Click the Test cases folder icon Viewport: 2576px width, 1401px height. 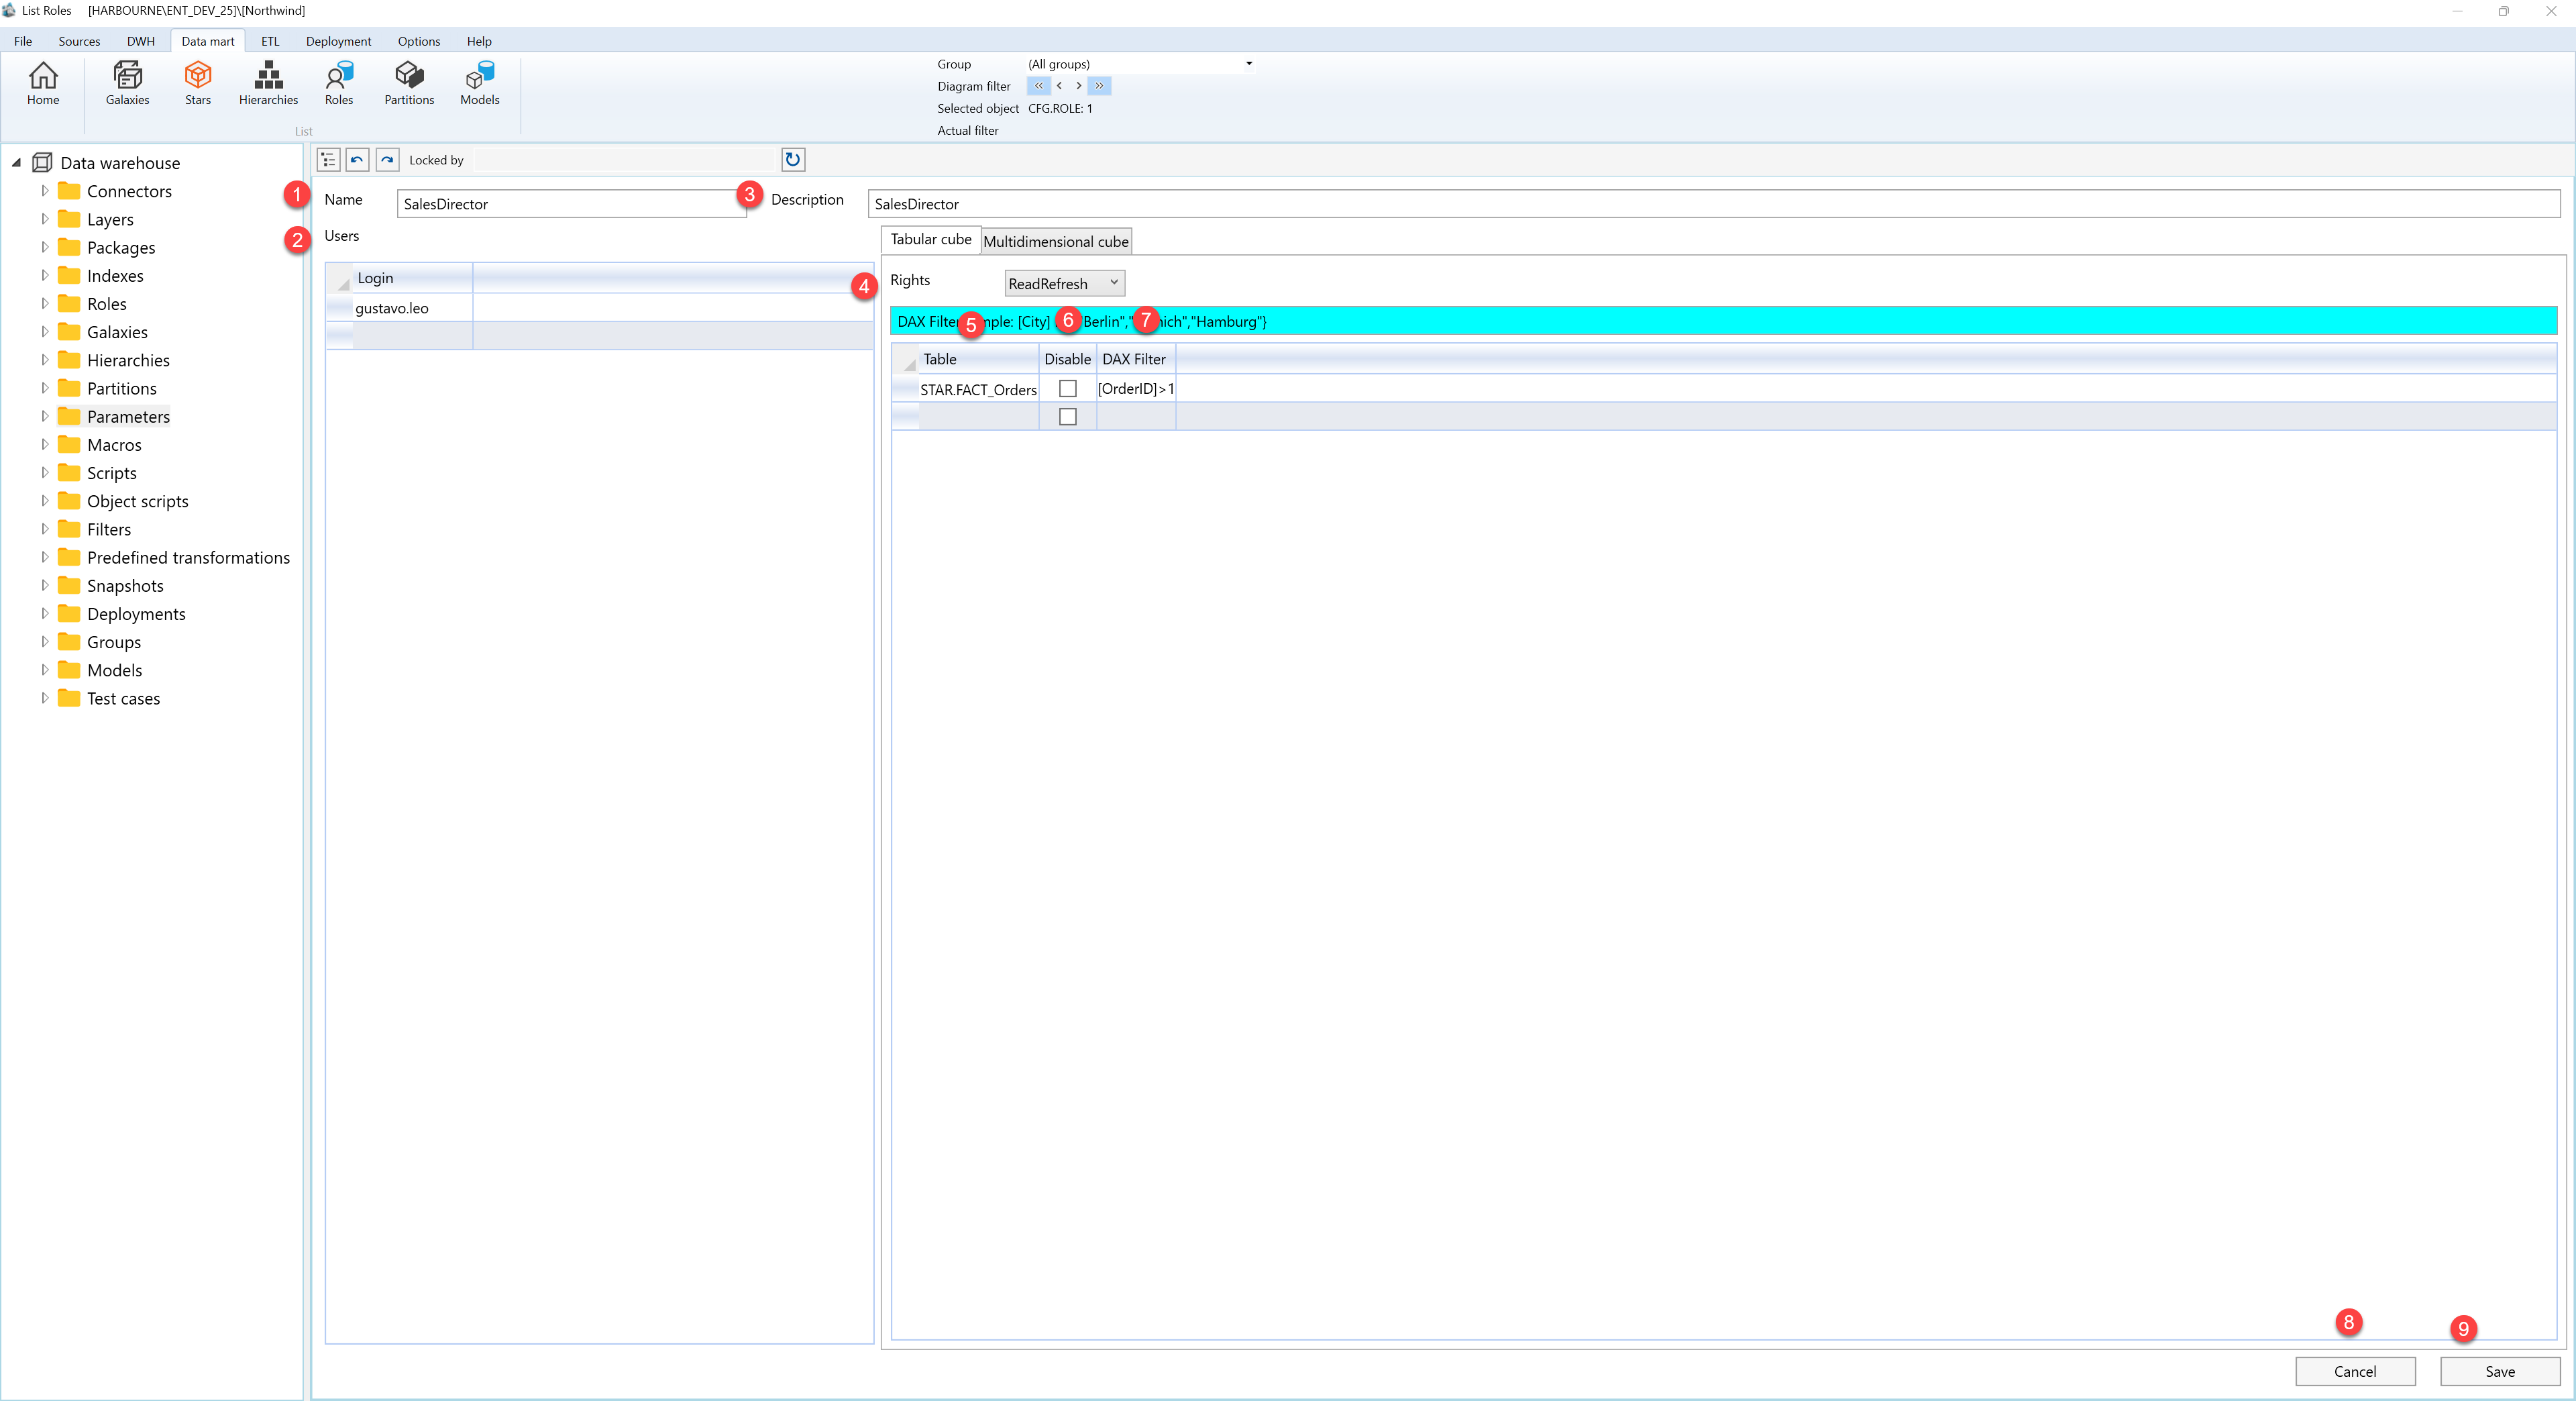(69, 698)
